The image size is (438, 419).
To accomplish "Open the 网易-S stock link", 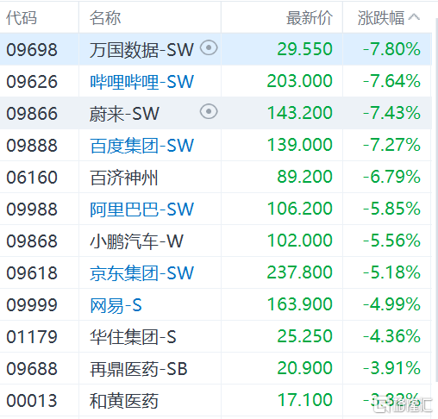I will 116,305.
